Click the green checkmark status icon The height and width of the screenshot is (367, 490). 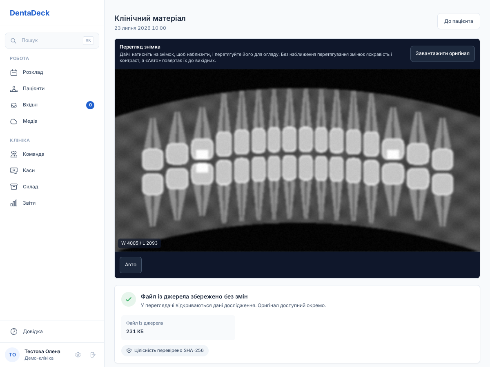click(129, 299)
